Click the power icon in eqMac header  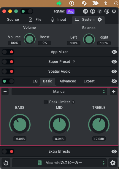click(114, 11)
